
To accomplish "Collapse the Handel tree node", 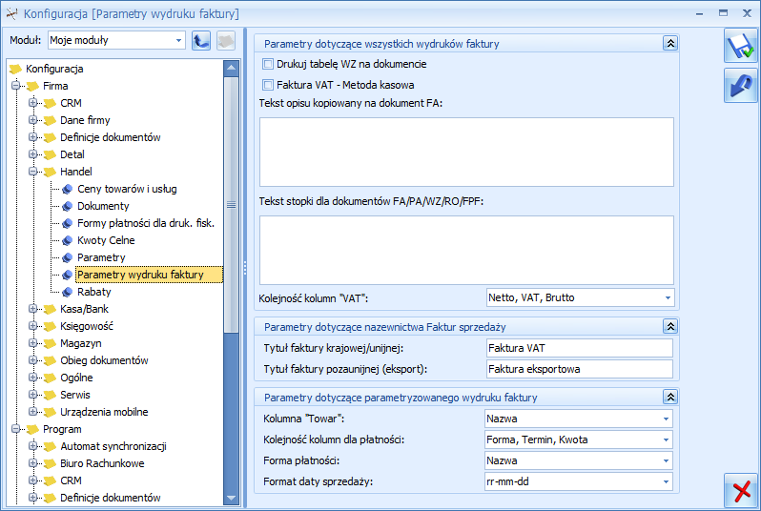I will tap(33, 172).
